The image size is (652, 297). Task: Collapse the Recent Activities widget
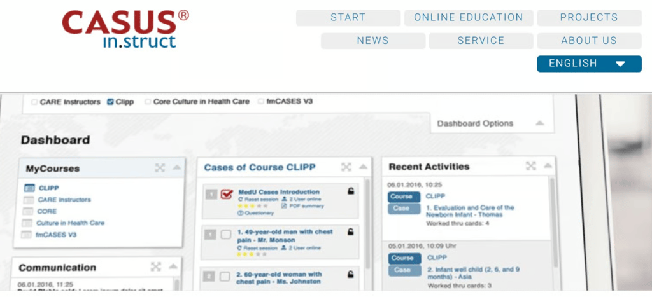tap(548, 166)
